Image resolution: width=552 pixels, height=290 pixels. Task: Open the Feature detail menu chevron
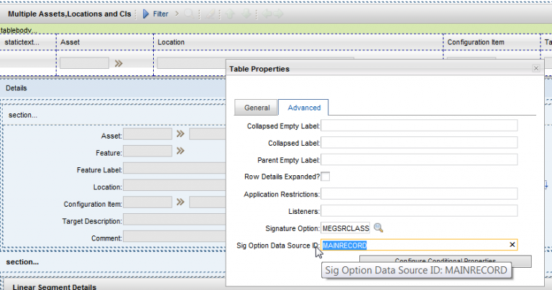tap(181, 151)
